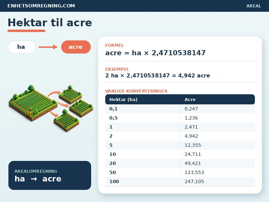
Task: Click the farmland plots illustration
Action: 51,108
